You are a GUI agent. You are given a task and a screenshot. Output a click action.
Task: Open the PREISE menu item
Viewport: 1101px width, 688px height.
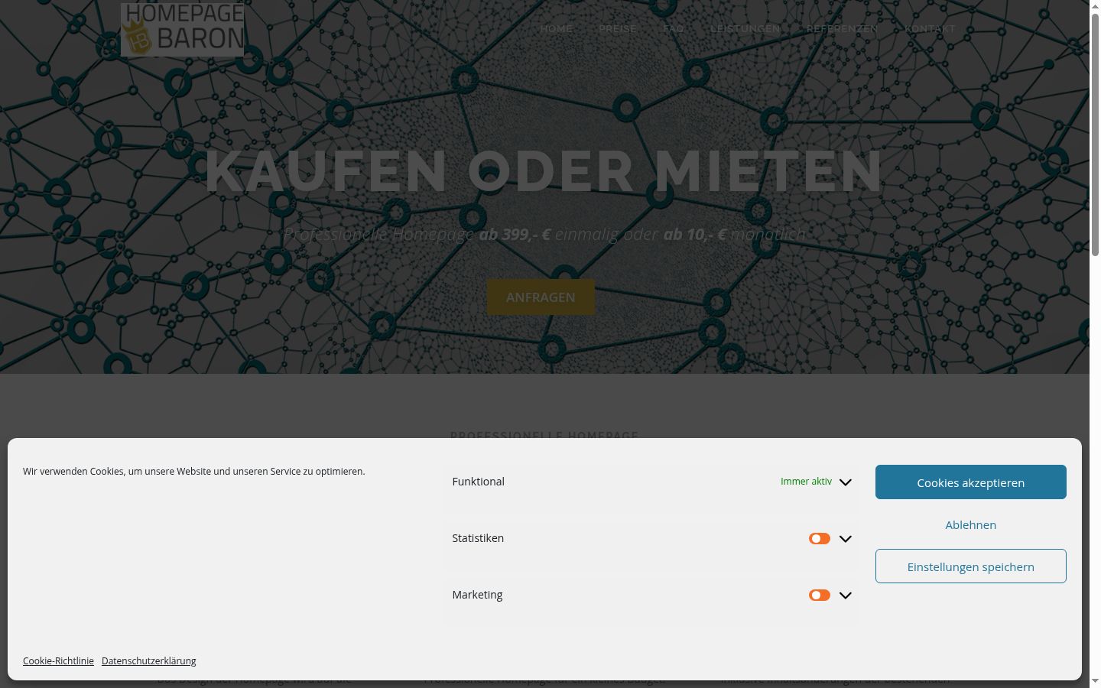point(618,29)
